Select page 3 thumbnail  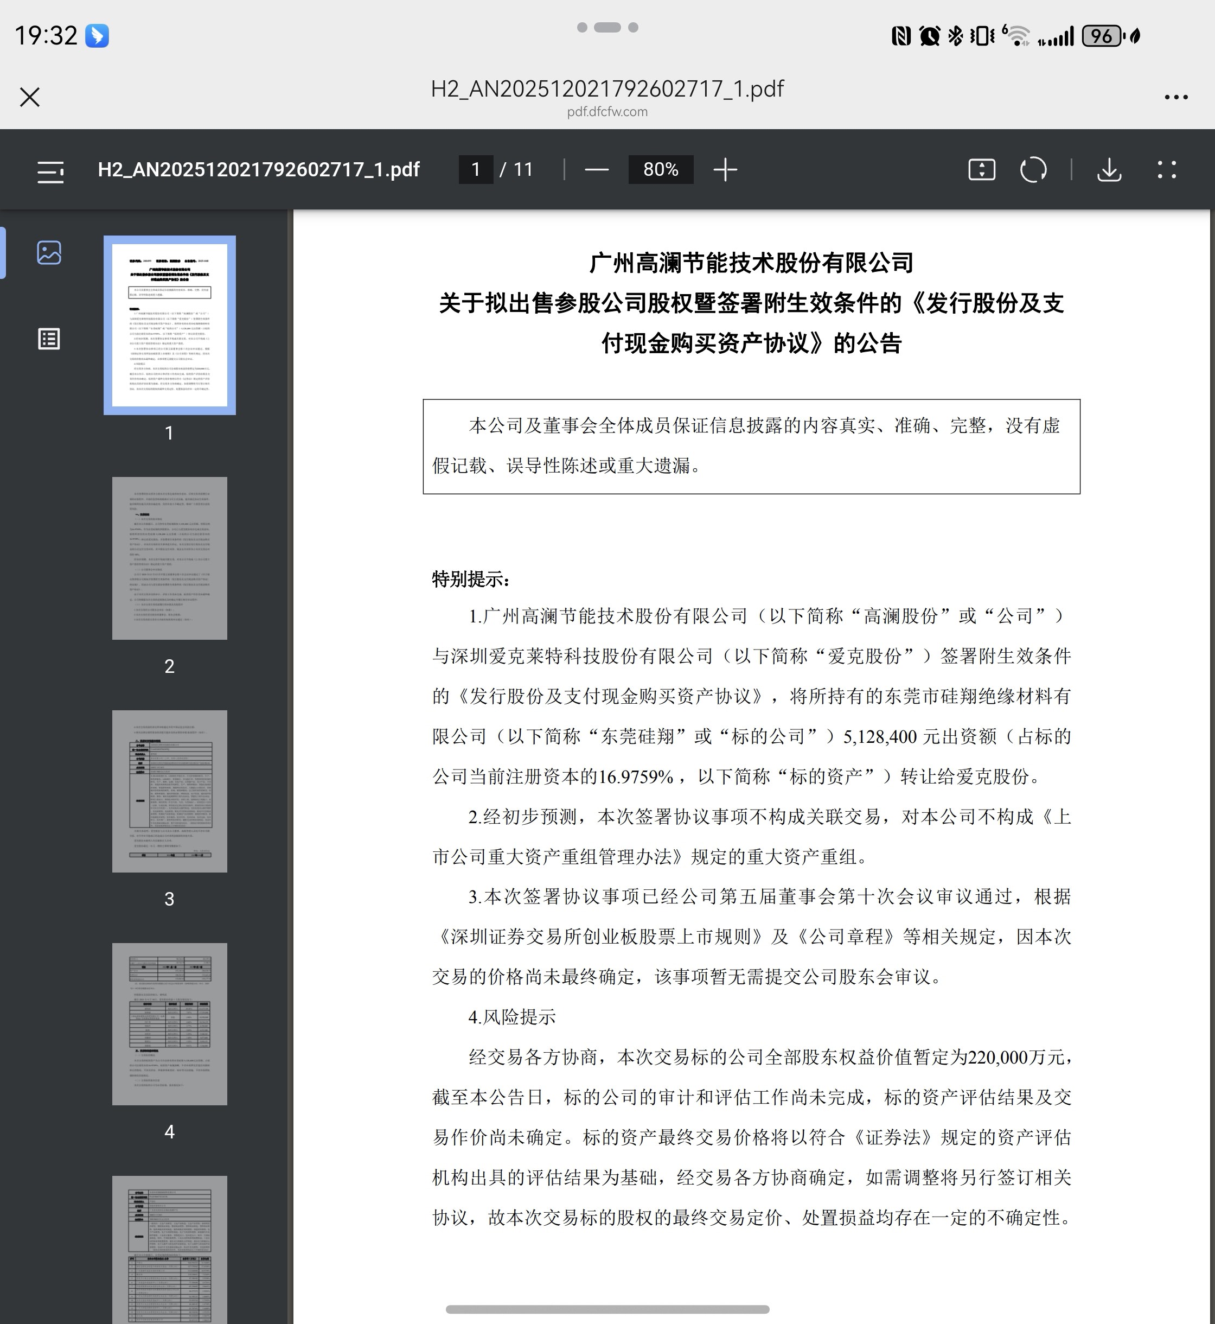(x=170, y=791)
